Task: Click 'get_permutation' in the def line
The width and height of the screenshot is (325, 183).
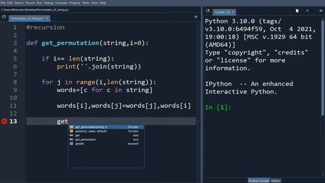Action: 70,43
